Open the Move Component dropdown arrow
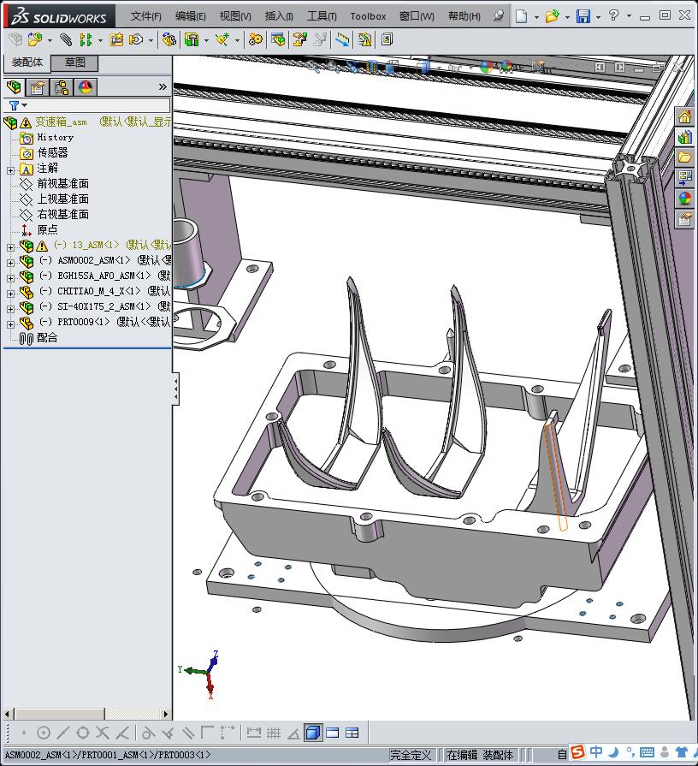 [151, 40]
